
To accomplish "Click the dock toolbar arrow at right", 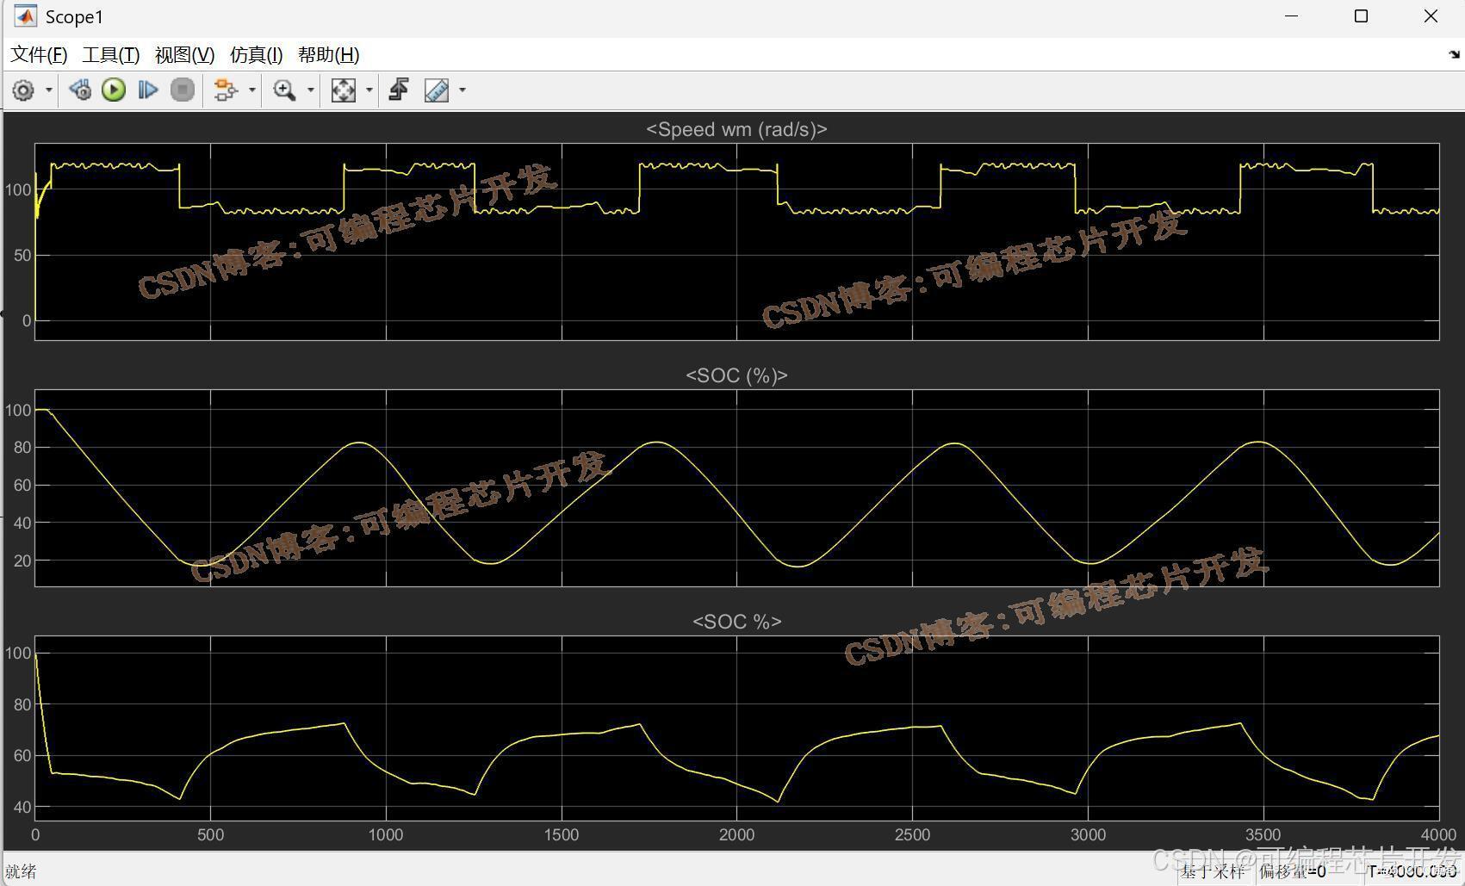I will [1455, 54].
